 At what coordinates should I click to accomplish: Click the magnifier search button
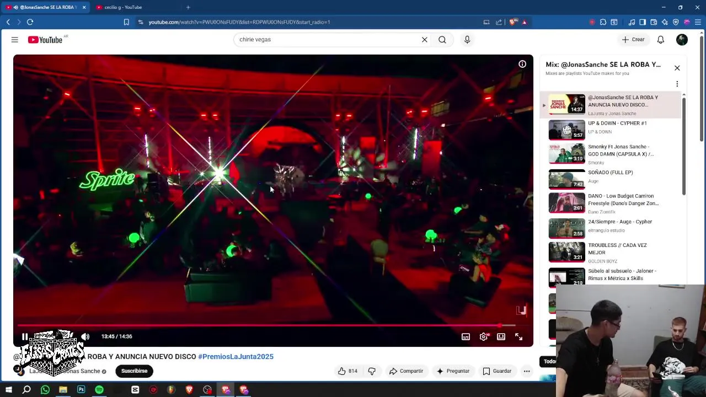point(442,40)
